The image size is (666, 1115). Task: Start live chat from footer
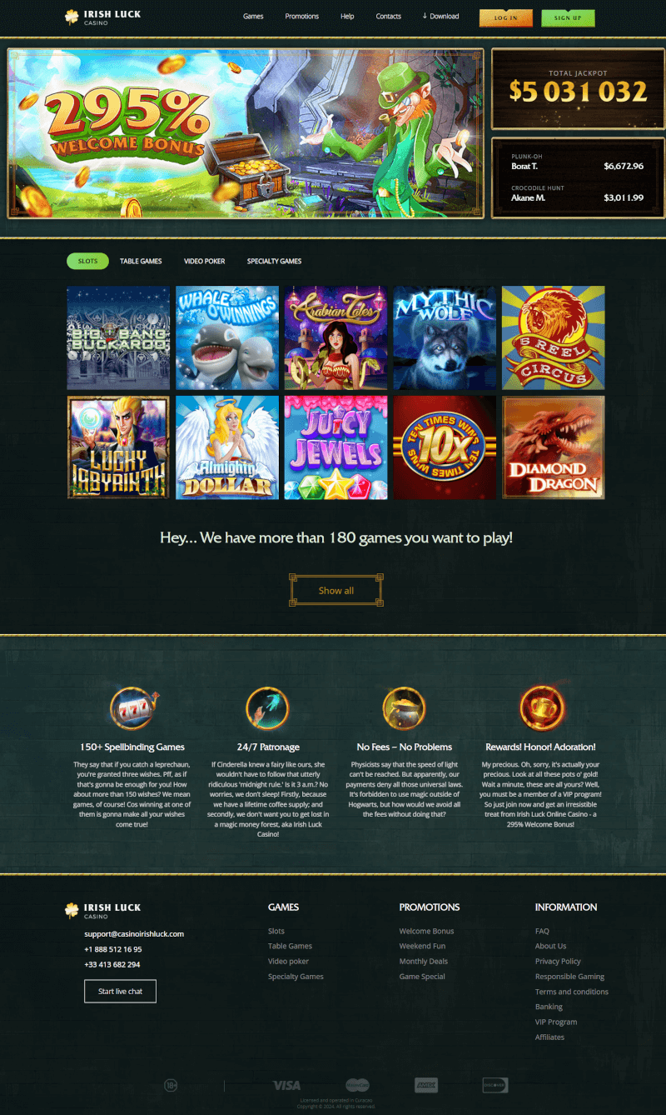point(120,991)
